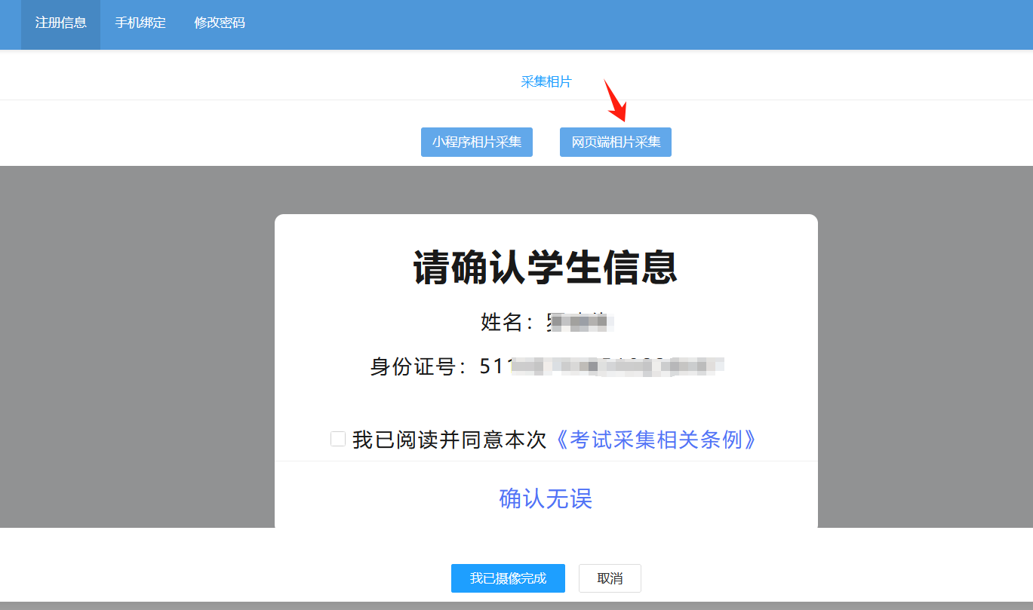Viewport: 1033px width, 610px height.
Task: Click the blurred student name value
Action: 579,322
